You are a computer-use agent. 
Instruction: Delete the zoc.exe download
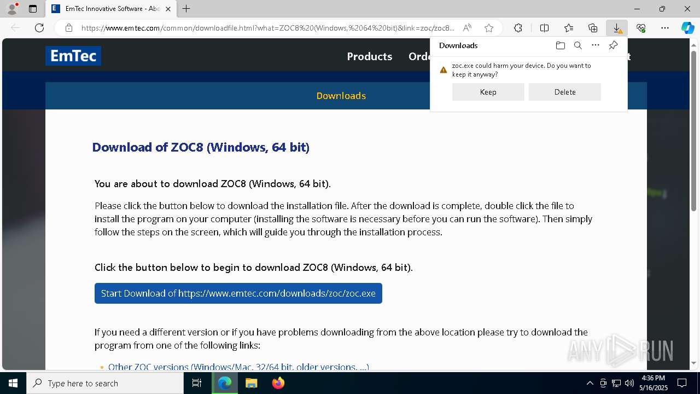564,92
